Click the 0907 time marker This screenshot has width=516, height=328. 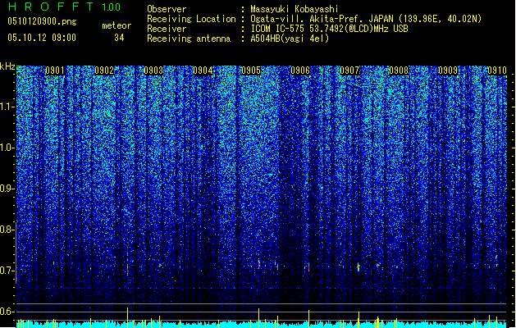pyautogui.click(x=349, y=71)
